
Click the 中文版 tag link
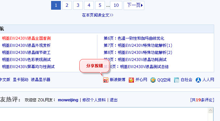pos(5,80)
